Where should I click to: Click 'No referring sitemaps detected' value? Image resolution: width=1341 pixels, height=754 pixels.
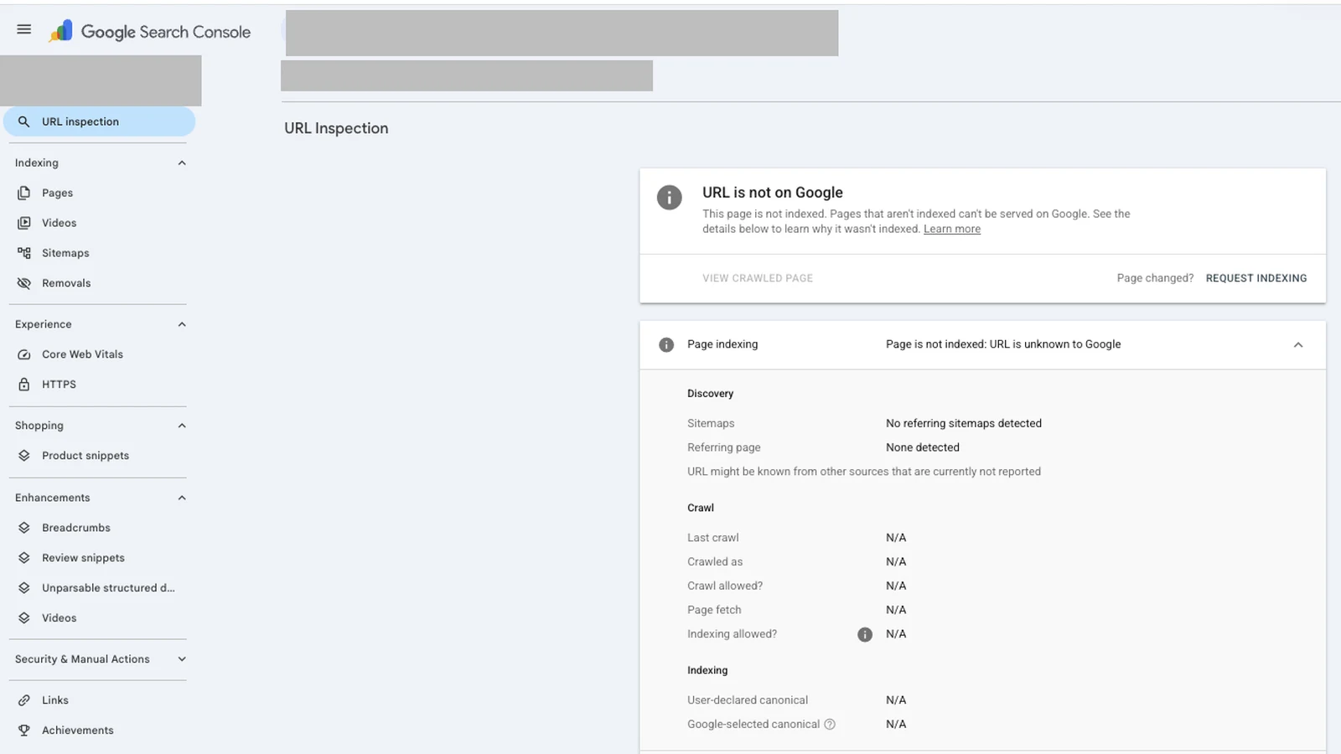point(964,424)
